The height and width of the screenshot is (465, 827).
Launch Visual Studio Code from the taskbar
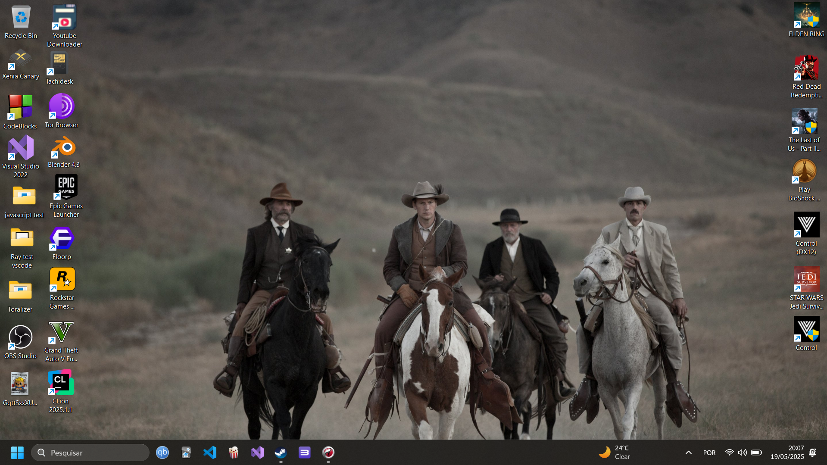pyautogui.click(x=210, y=453)
